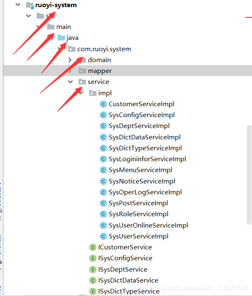Viewport: 252px width, 296px height.
Task: Open the SysNoticeServiceImpl class file
Action: pyautogui.click(x=142, y=182)
